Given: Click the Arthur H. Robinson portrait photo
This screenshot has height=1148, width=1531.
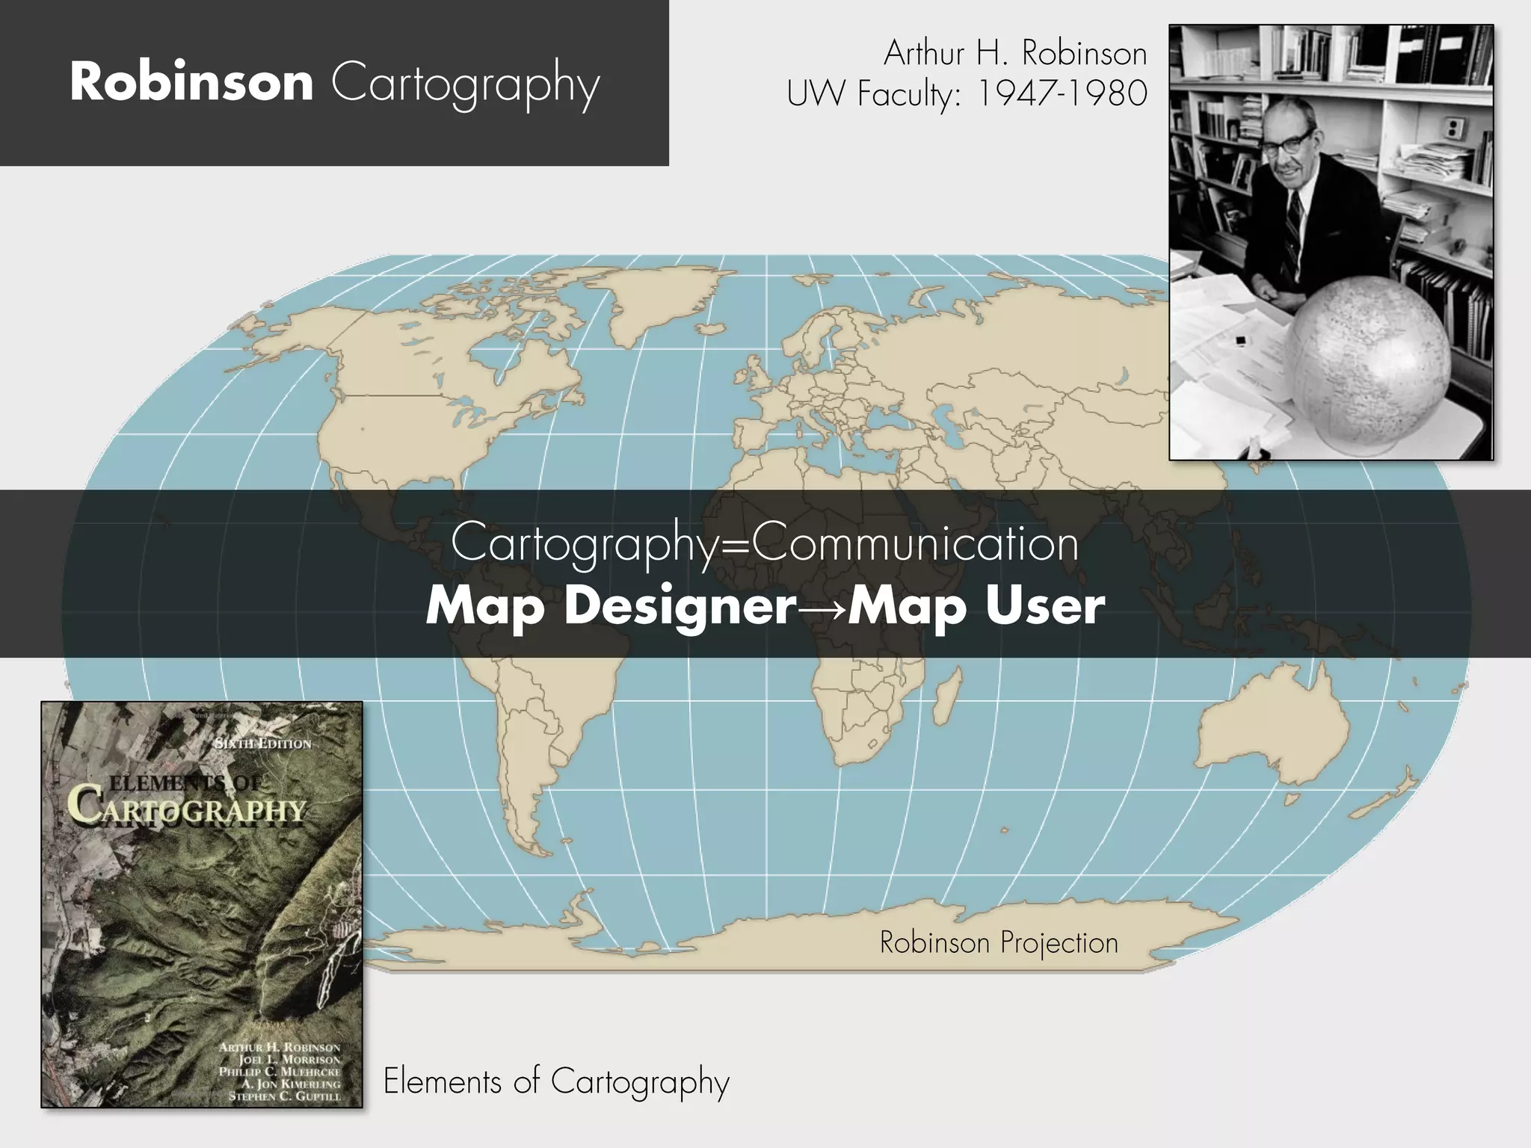Looking at the screenshot, I should tap(1331, 241).
